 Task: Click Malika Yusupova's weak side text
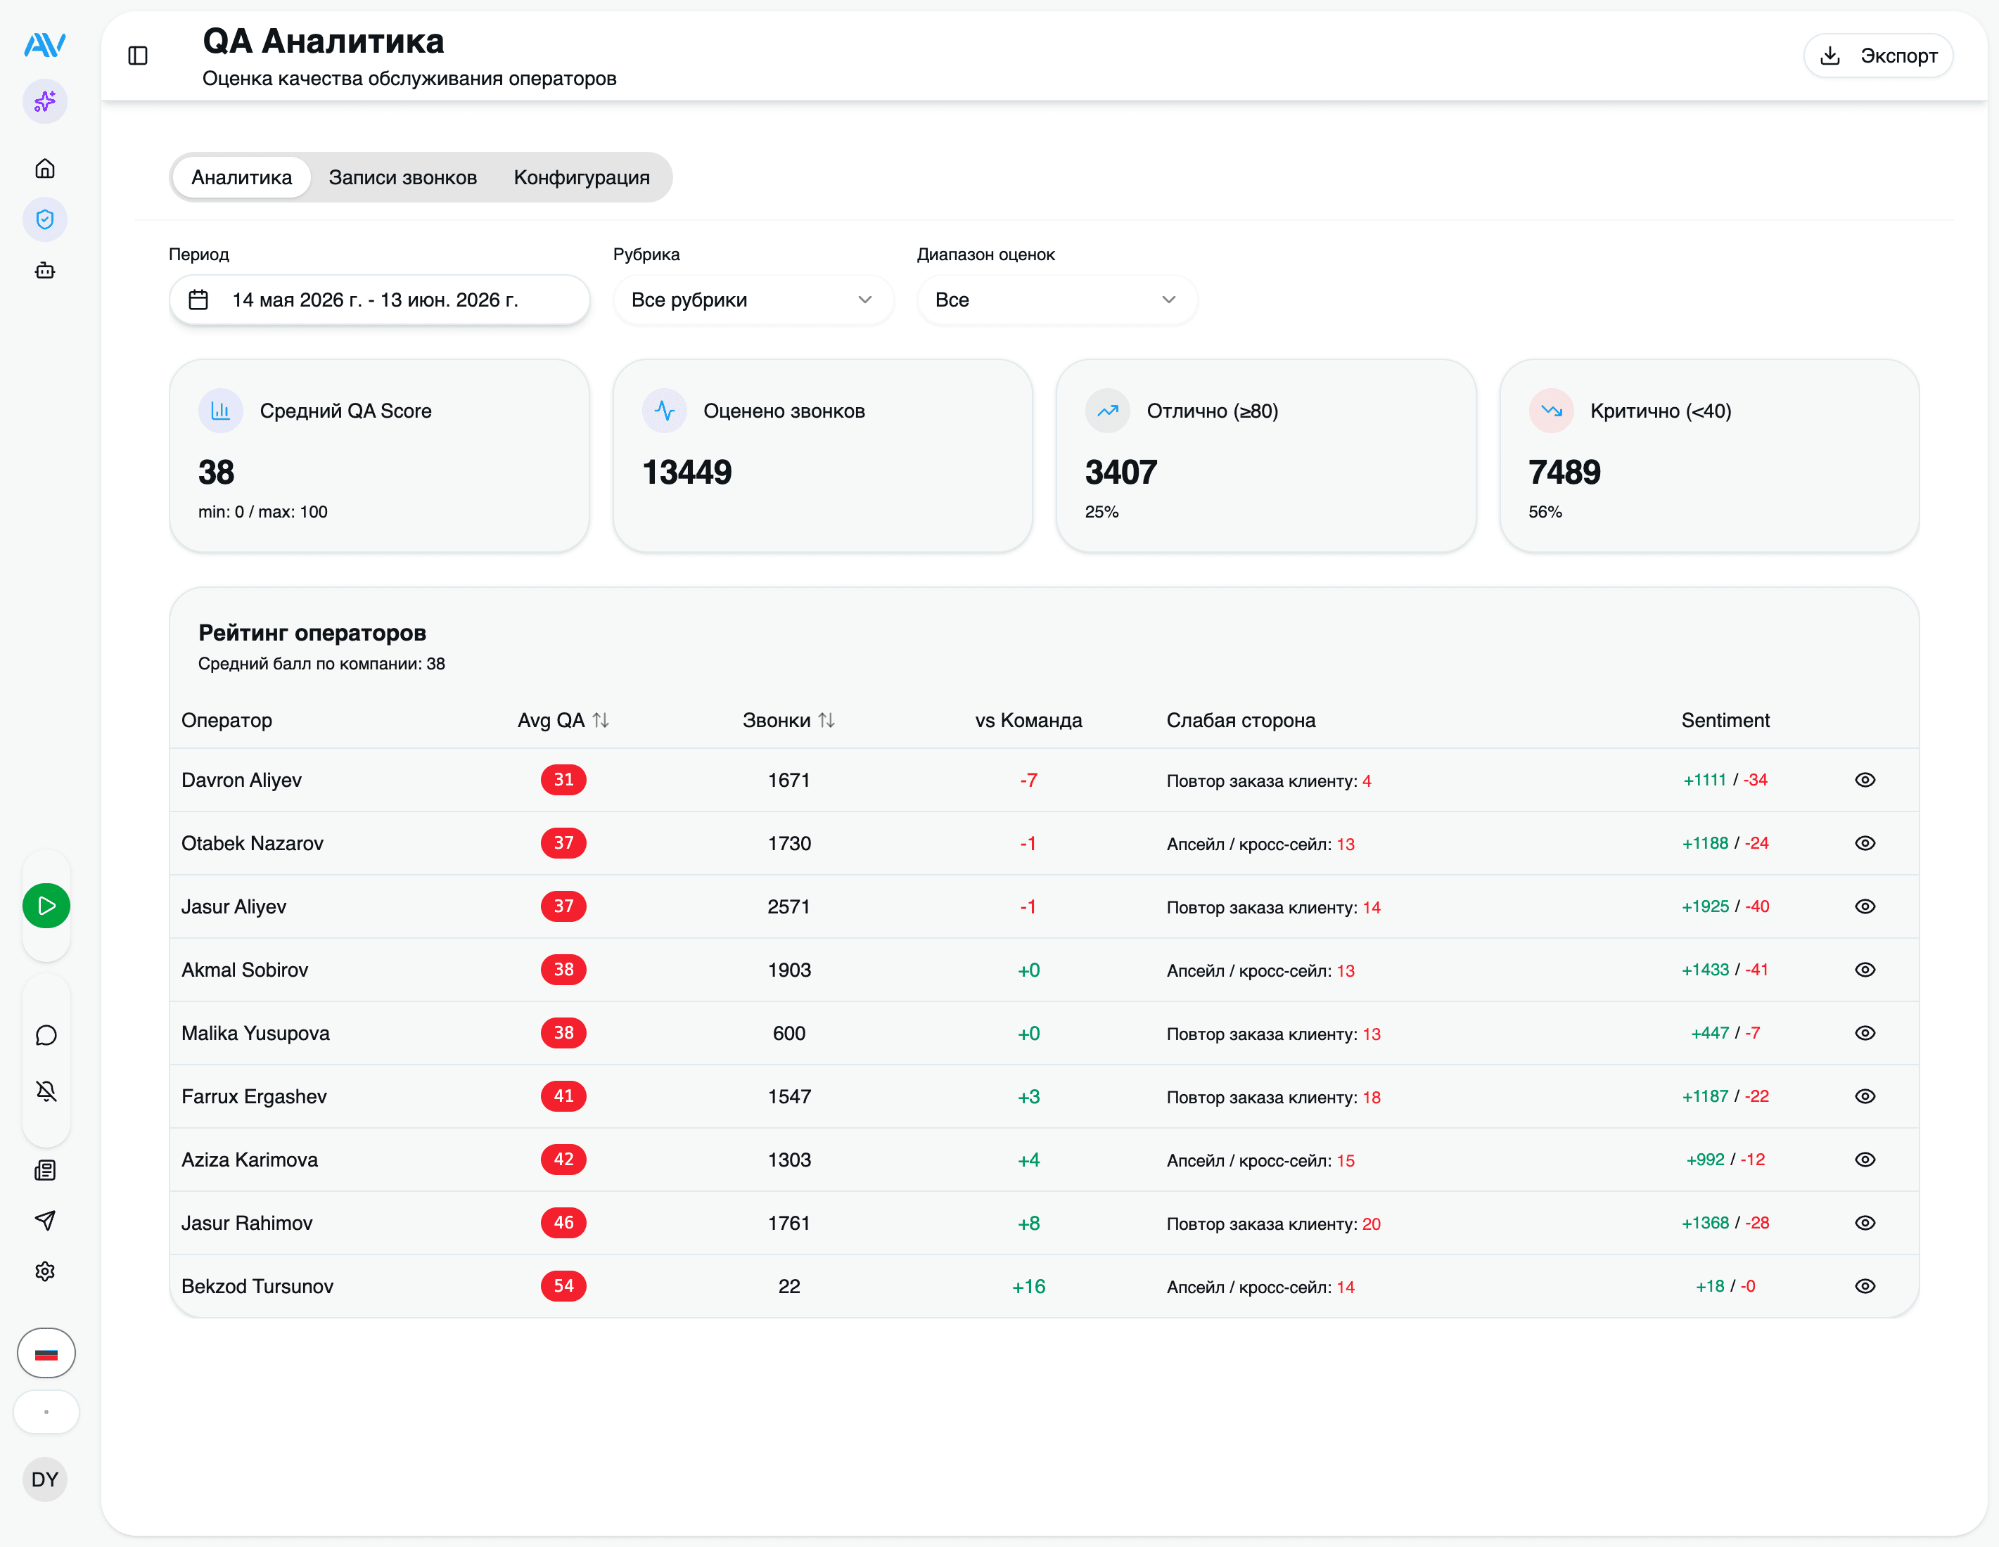pos(1273,1034)
